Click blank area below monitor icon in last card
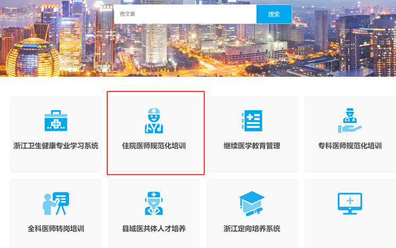 (x=349, y=231)
